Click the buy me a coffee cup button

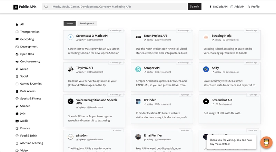coord(266,142)
